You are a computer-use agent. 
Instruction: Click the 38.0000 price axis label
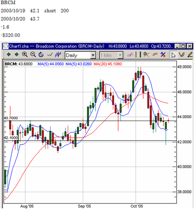point(184,192)
